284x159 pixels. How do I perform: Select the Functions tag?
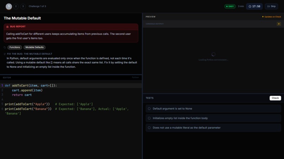pyautogui.click(x=15, y=47)
